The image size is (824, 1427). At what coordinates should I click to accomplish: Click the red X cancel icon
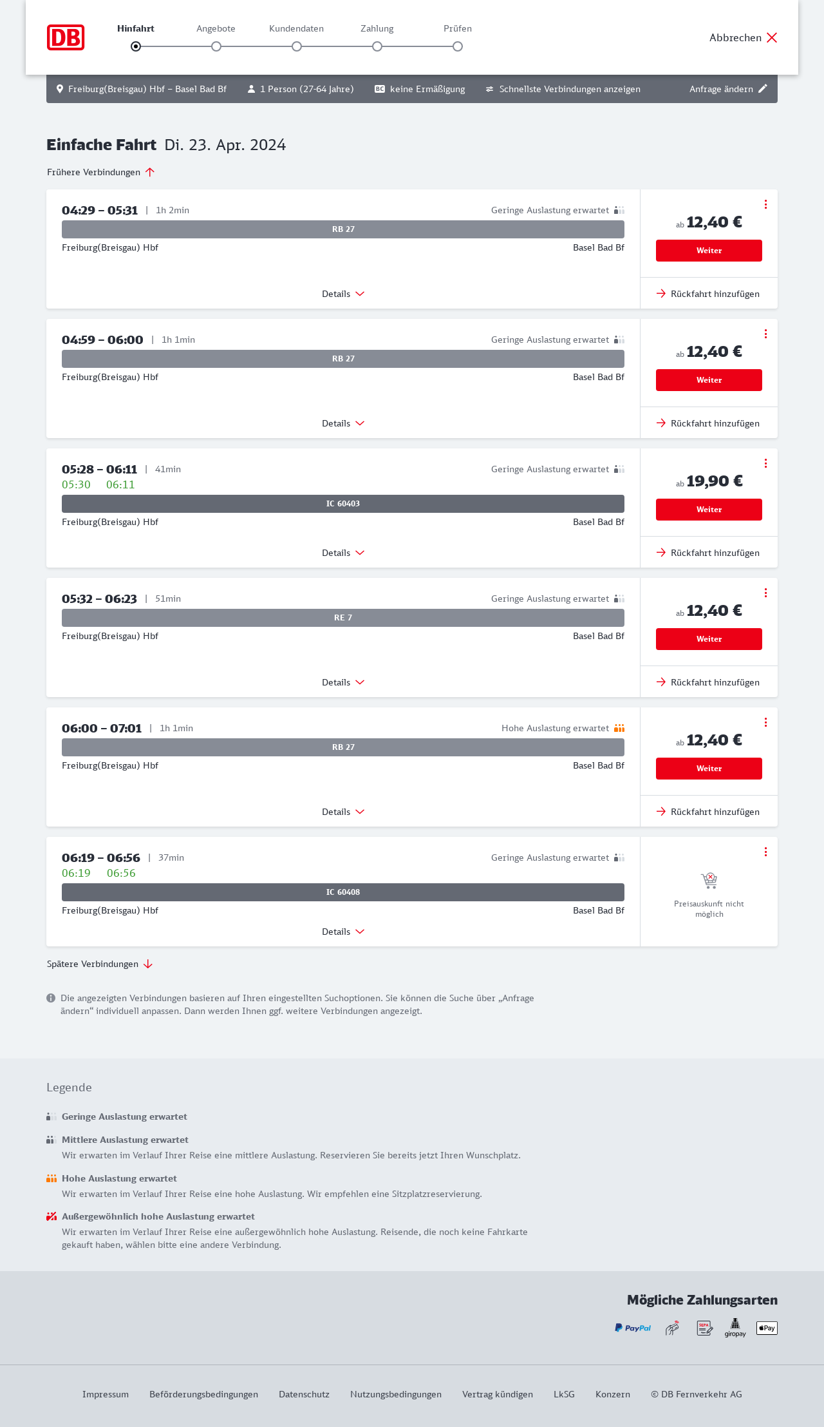coord(772,37)
